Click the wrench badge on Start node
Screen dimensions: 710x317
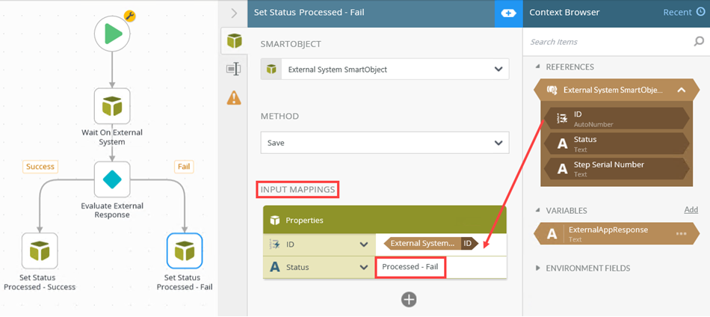[129, 16]
